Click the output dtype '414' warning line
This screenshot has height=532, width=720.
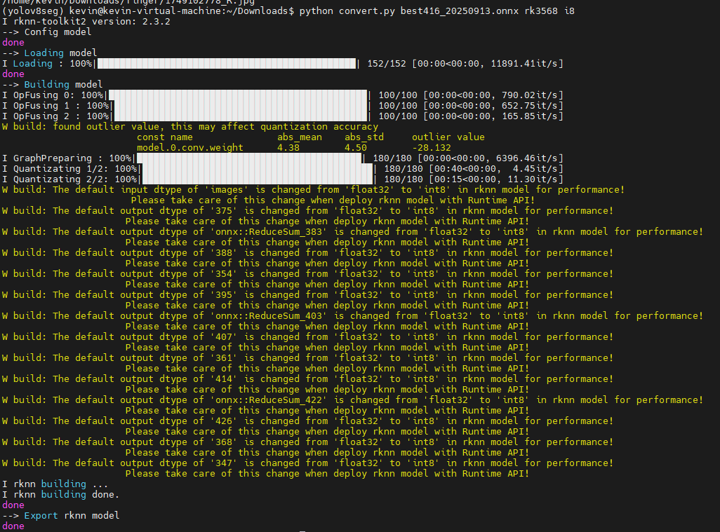point(307,379)
